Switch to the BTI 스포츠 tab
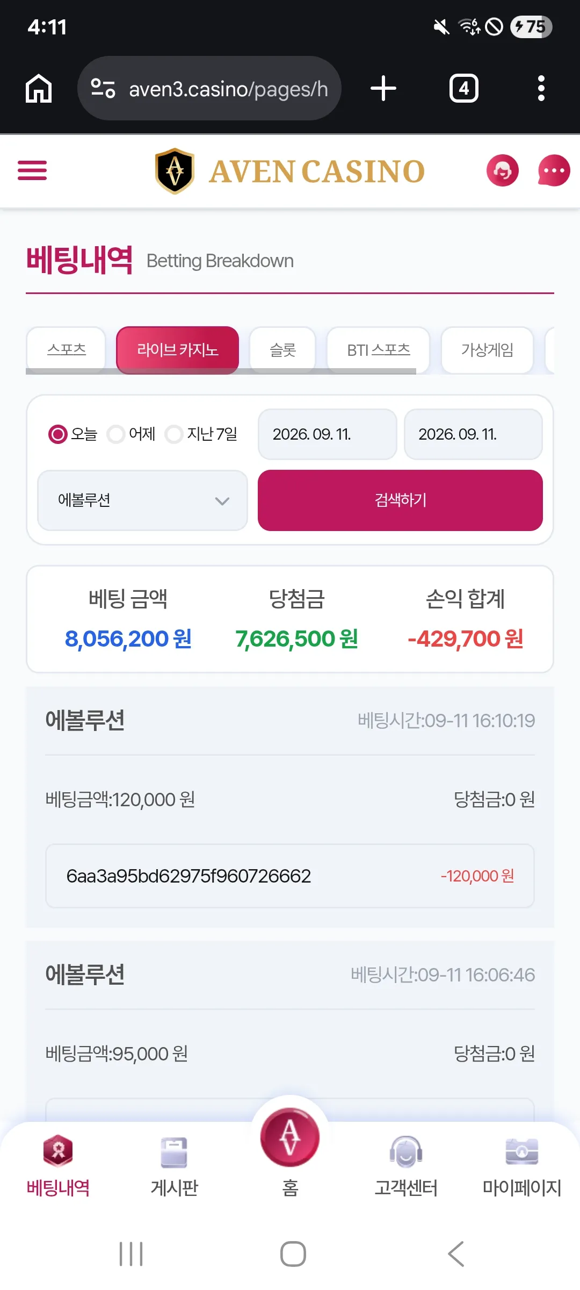This screenshot has width=580, height=1290. pos(379,350)
